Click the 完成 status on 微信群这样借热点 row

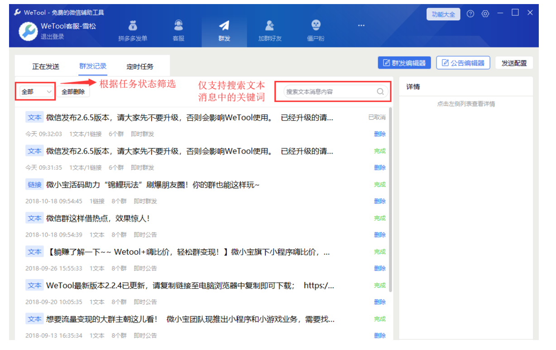380,218
